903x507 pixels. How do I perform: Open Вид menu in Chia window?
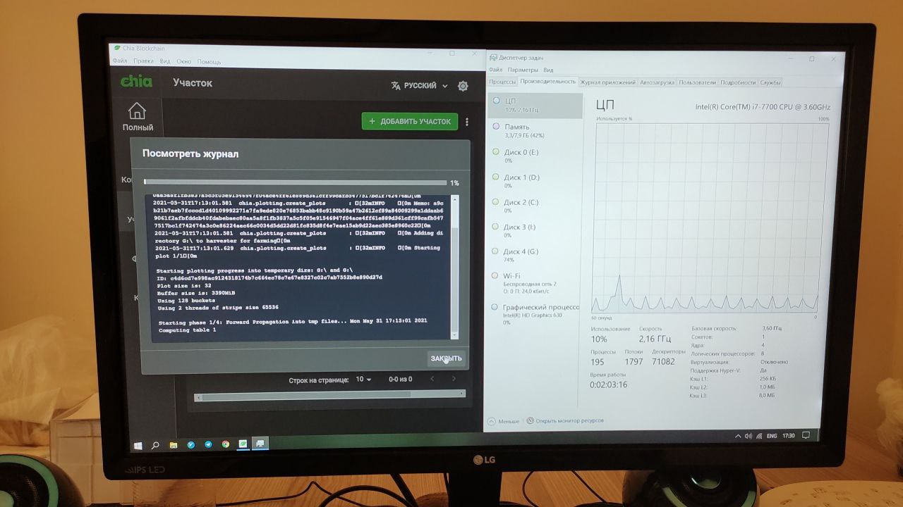coord(165,61)
